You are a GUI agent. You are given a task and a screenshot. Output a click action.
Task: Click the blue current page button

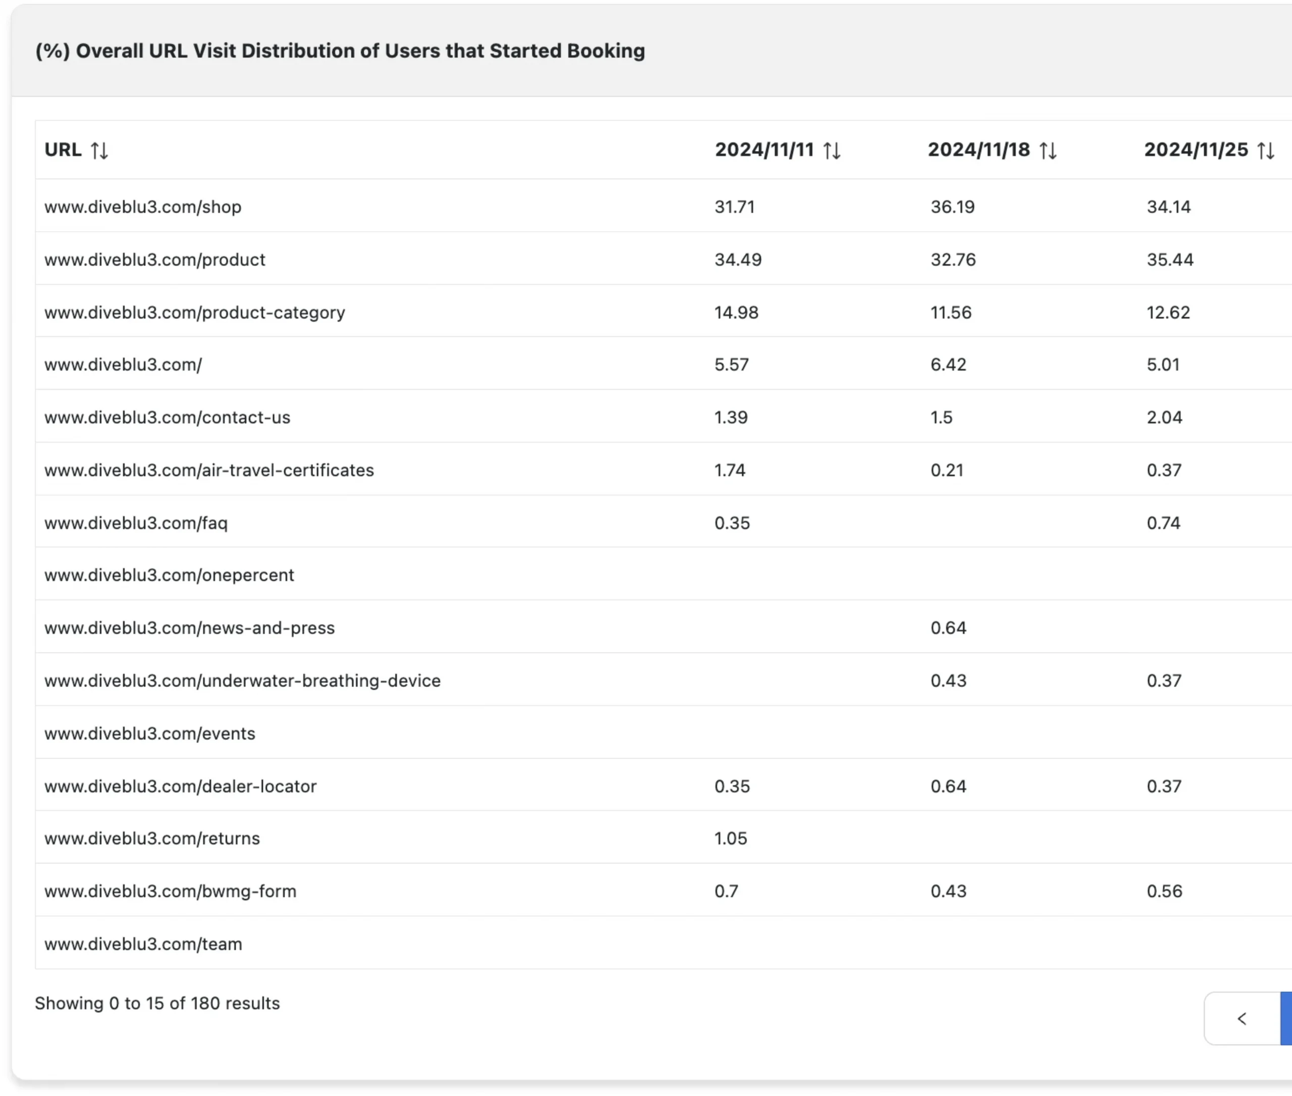tap(1286, 1018)
